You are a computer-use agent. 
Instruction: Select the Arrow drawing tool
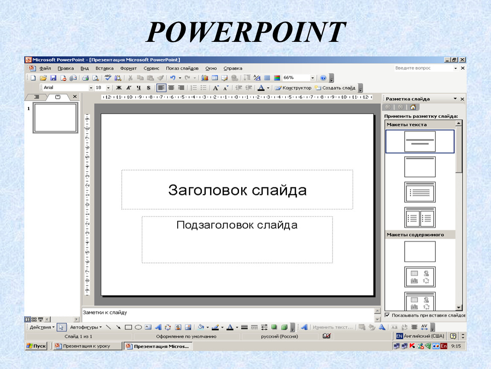pyautogui.click(x=118, y=327)
